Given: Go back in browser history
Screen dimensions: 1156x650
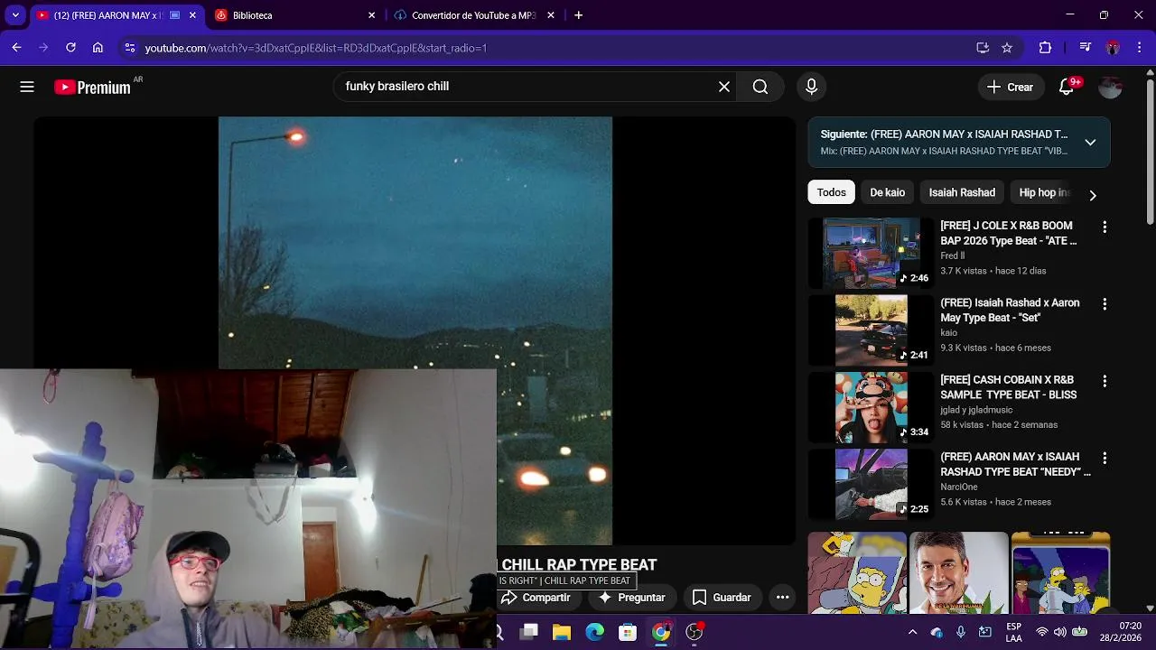Looking at the screenshot, I should click(x=17, y=48).
